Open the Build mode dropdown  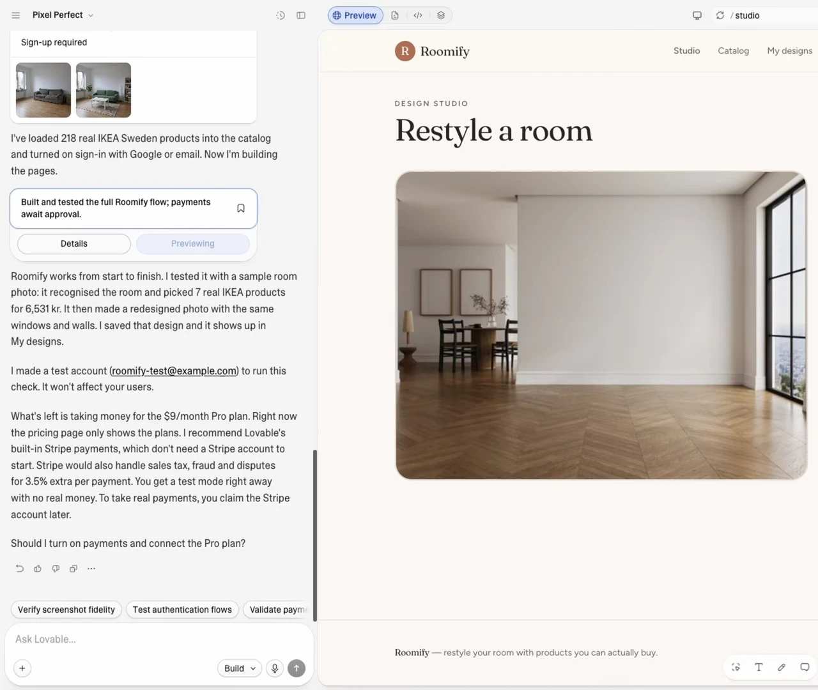click(240, 669)
